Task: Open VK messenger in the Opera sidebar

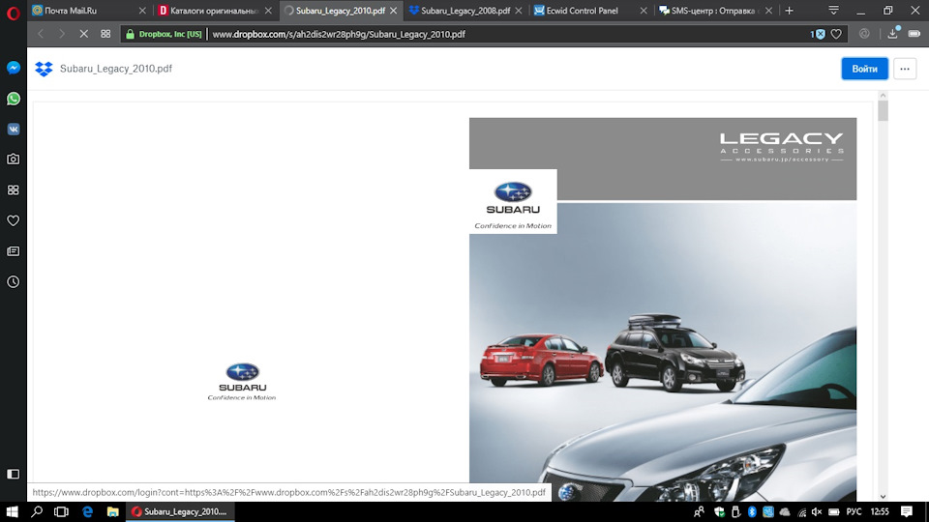Action: pyautogui.click(x=13, y=129)
